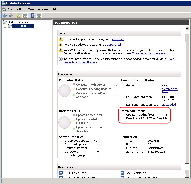The image size is (191, 184).
Task: Click the Update Services root node icon
Action: click(5, 22)
